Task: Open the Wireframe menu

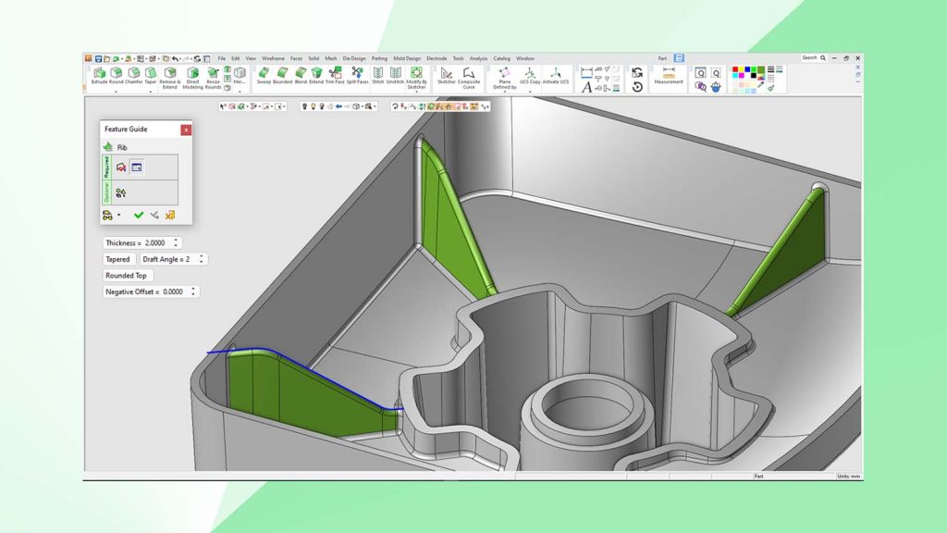Action: (275, 57)
